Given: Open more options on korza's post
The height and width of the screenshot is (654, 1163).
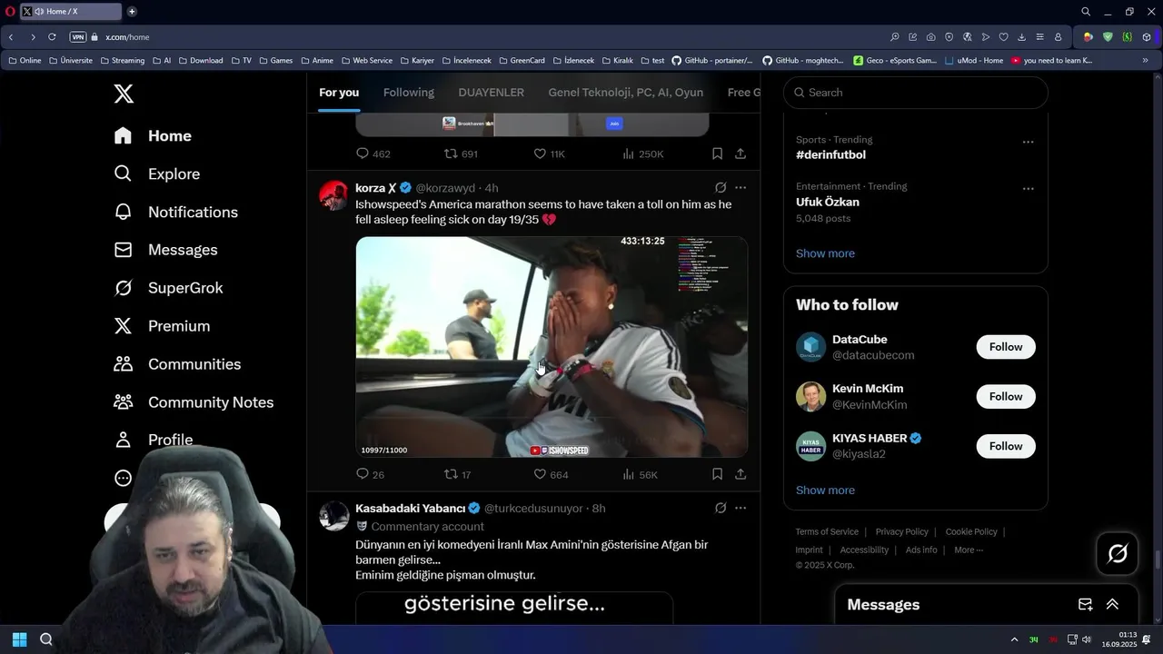Looking at the screenshot, I should coord(741,188).
